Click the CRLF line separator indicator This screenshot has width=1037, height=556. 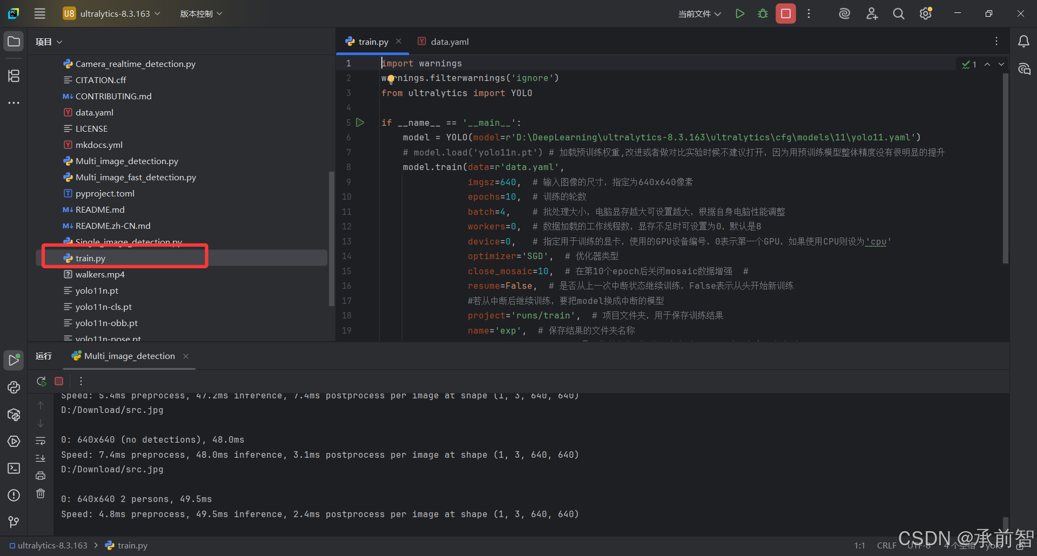coord(886,545)
